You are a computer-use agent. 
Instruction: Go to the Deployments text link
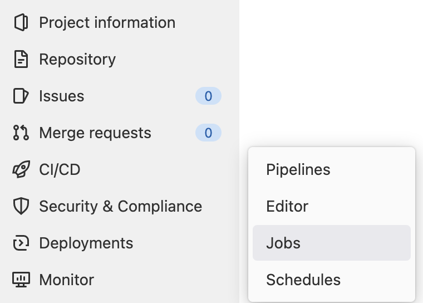pyautogui.click(x=86, y=243)
